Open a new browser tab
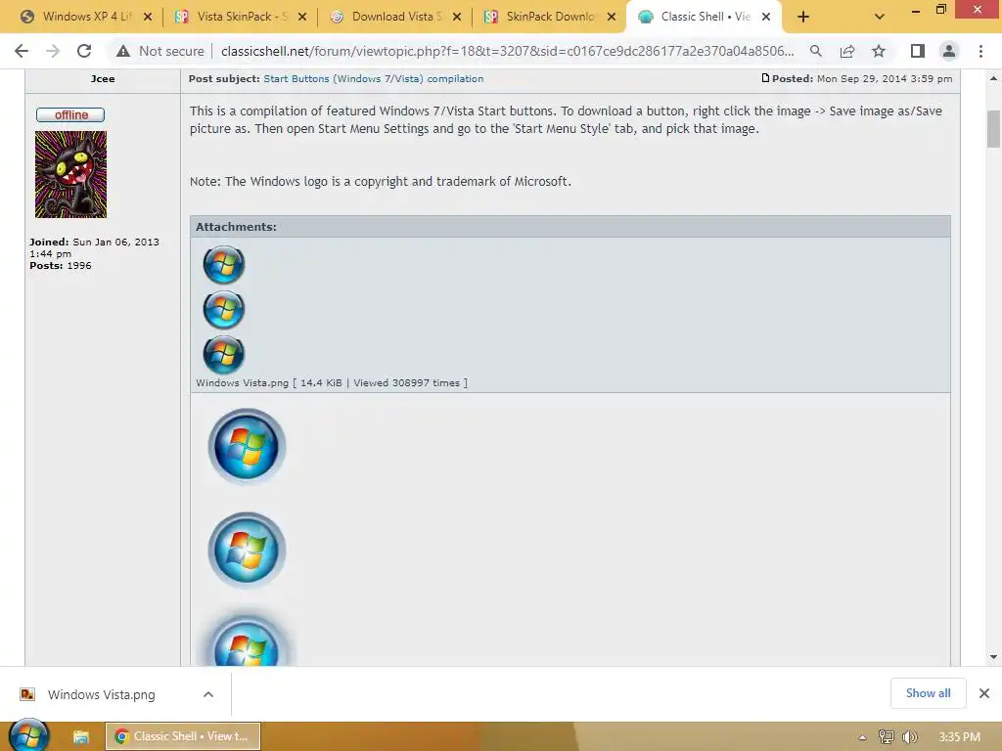Image resolution: width=1002 pixels, height=751 pixels. coord(803,18)
